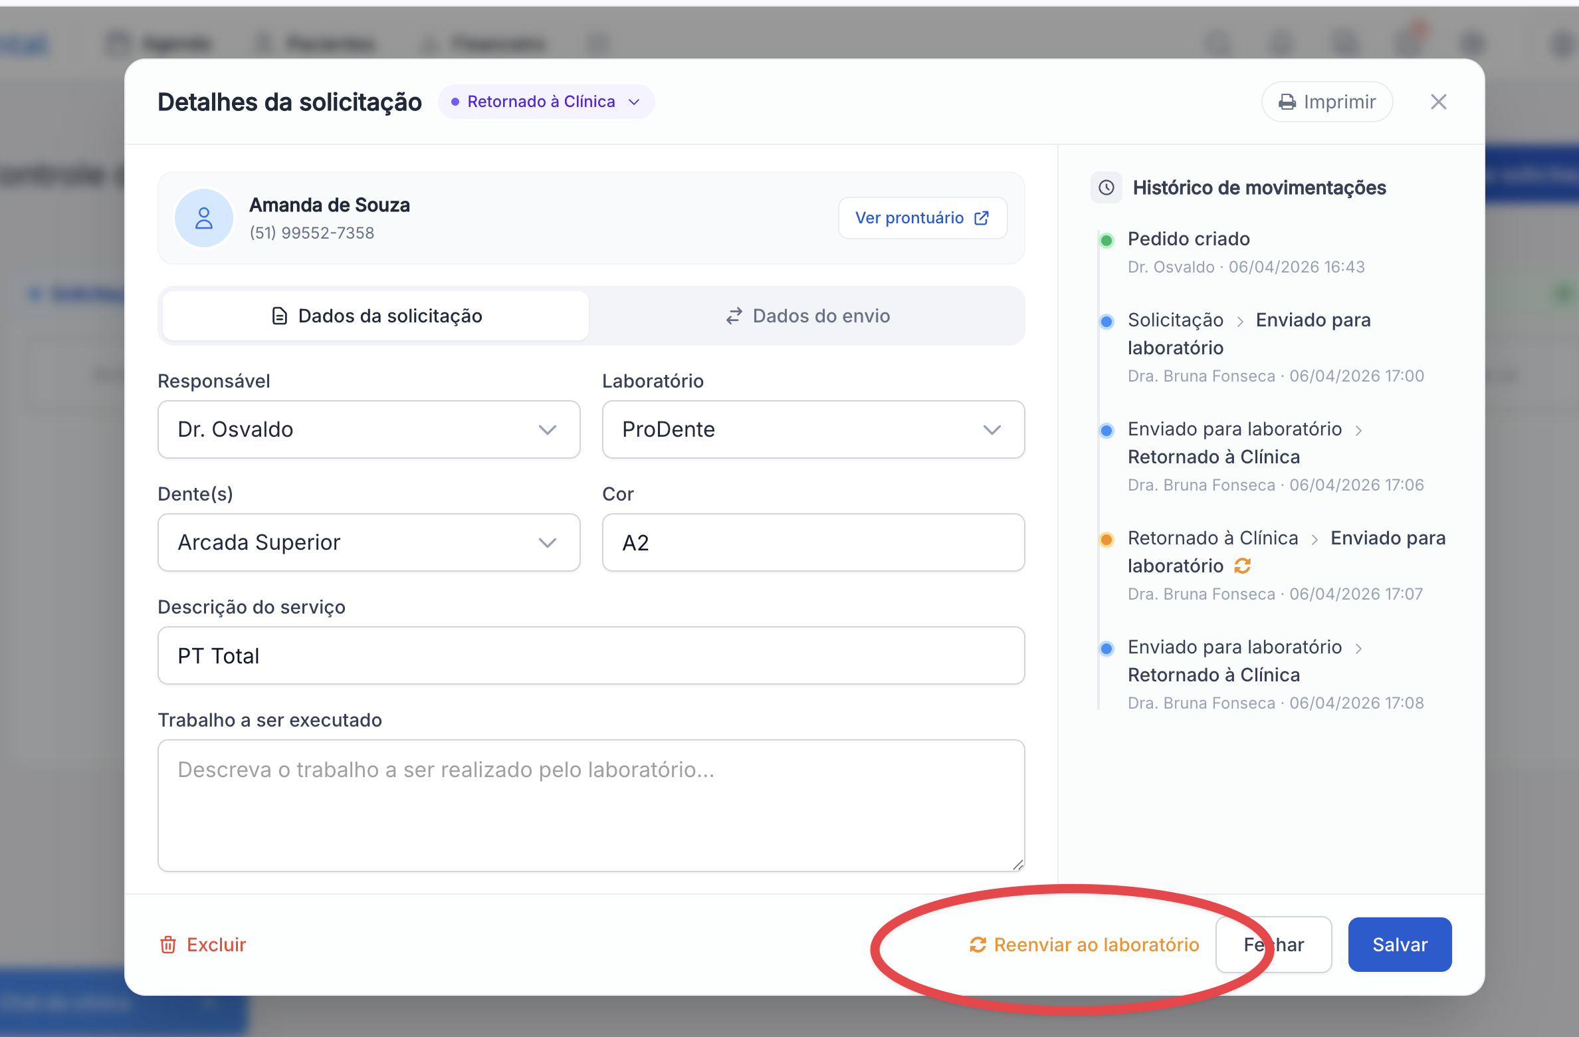
Task: Click the clock icon beside Histórico de movimentações
Action: pyautogui.click(x=1106, y=187)
